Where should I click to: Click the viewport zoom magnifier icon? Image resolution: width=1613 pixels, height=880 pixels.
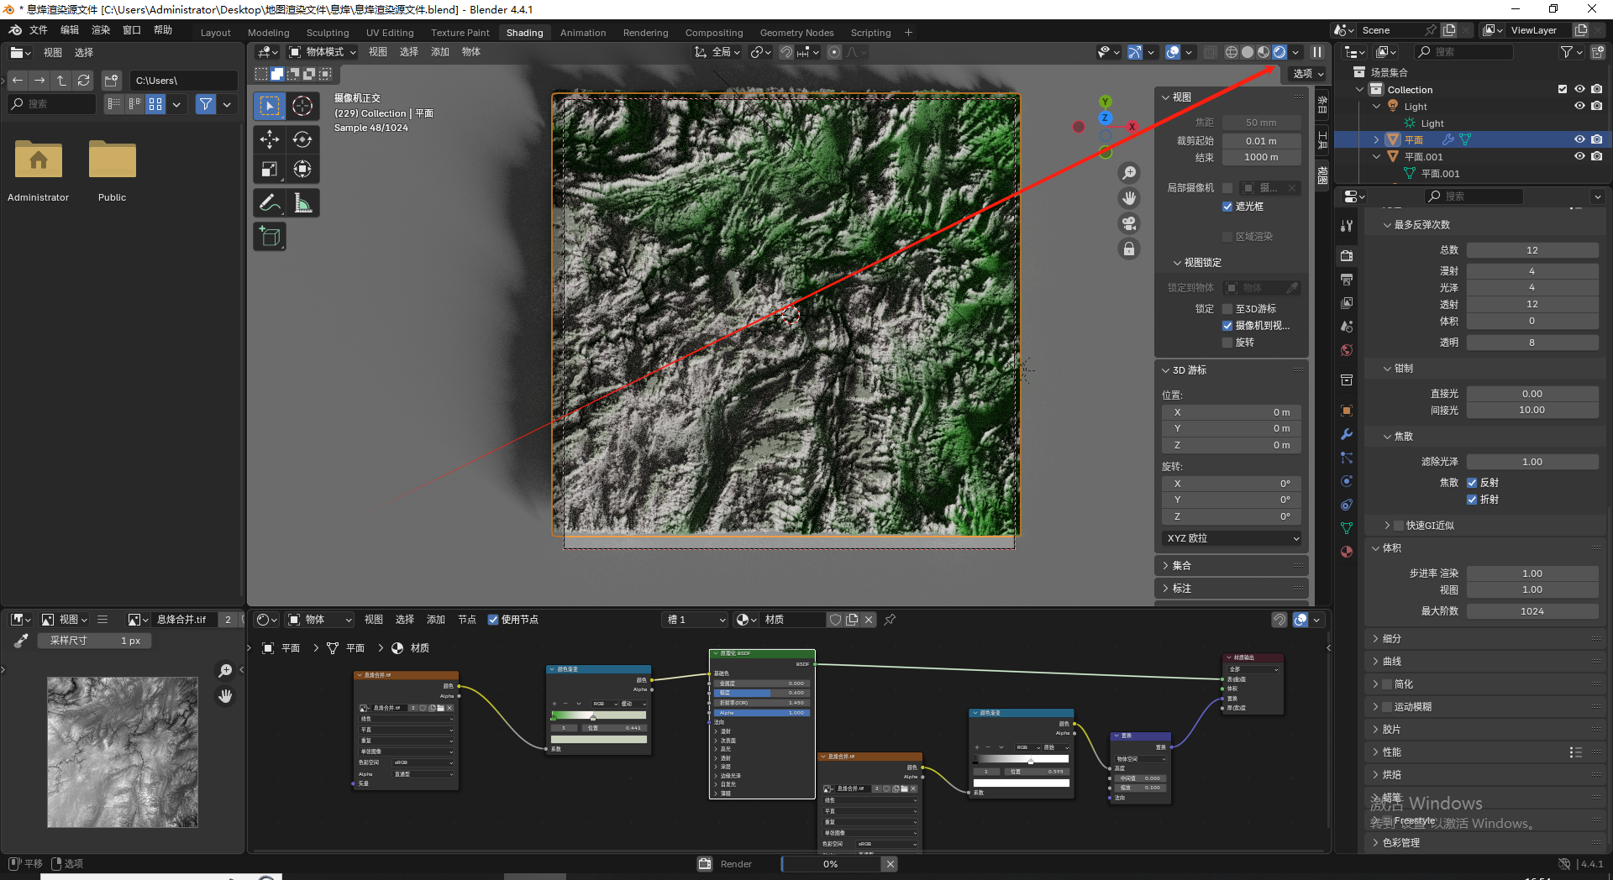pos(1129,173)
